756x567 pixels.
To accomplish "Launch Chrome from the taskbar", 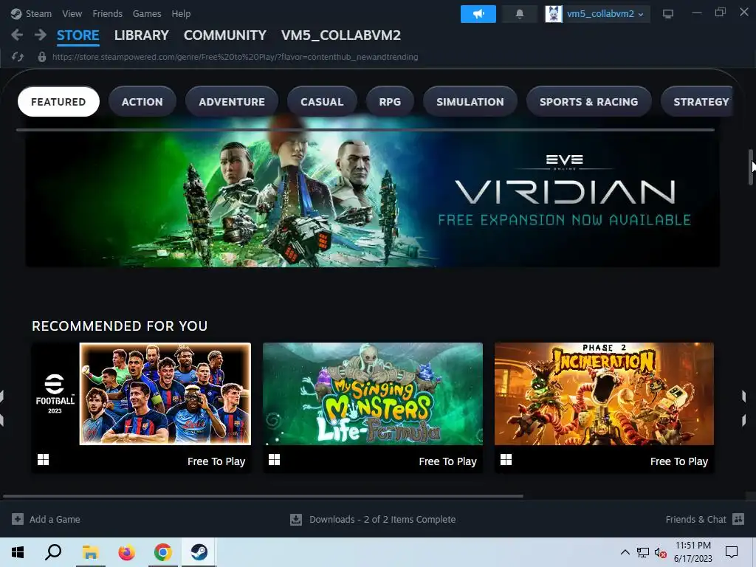I will click(163, 552).
